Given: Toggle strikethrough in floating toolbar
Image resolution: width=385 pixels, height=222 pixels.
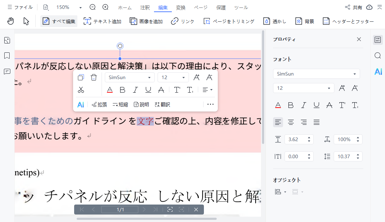Looking at the screenshot, I should click(161, 90).
